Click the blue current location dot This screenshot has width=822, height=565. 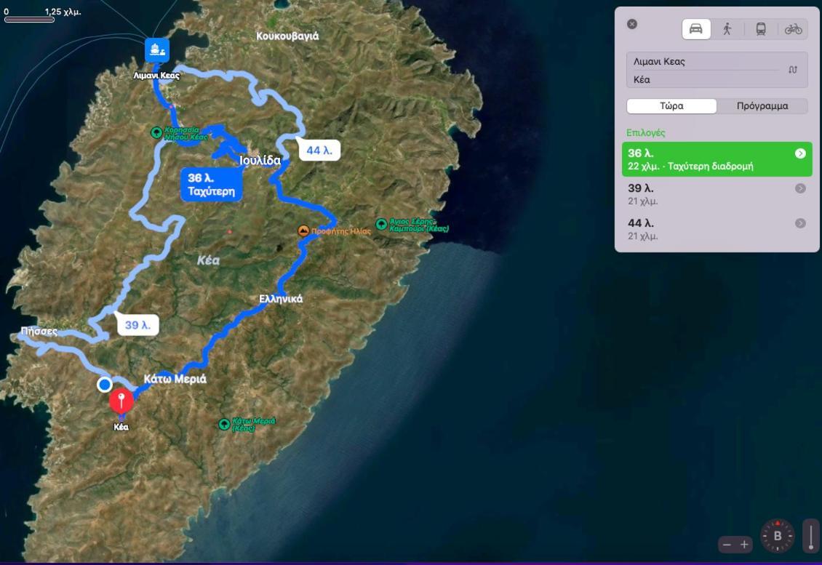[x=104, y=385]
